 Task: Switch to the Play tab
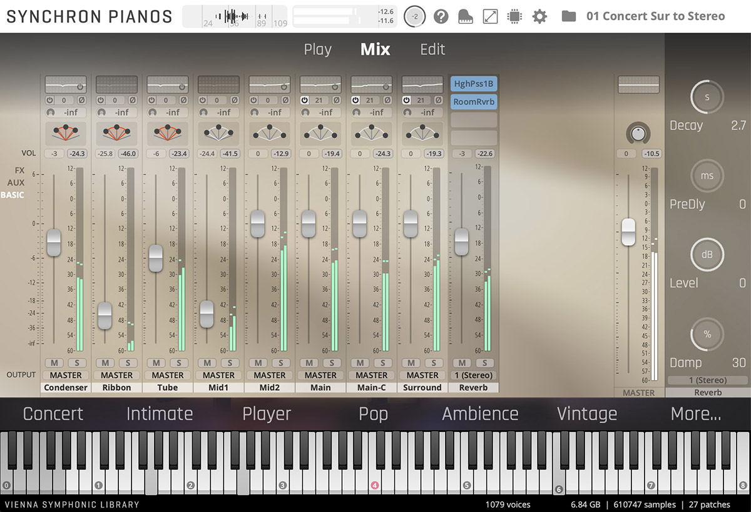tap(318, 49)
